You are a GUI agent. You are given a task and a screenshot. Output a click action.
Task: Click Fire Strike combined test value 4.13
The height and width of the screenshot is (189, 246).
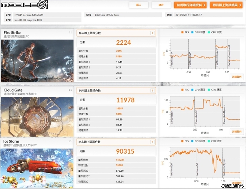pos(119,78)
